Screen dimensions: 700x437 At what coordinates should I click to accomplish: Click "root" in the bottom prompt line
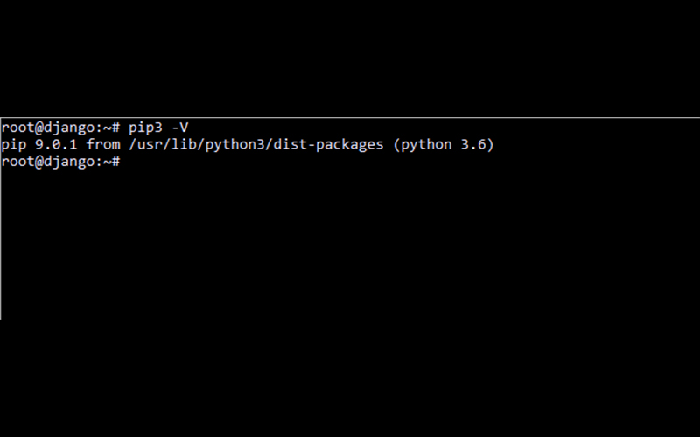click(17, 163)
